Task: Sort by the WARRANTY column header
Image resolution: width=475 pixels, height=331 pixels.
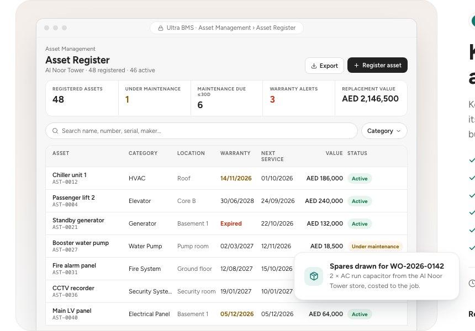Action: pos(235,153)
